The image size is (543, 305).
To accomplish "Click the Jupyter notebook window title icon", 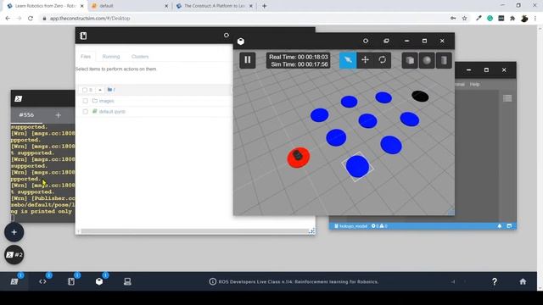I will click(x=83, y=36).
